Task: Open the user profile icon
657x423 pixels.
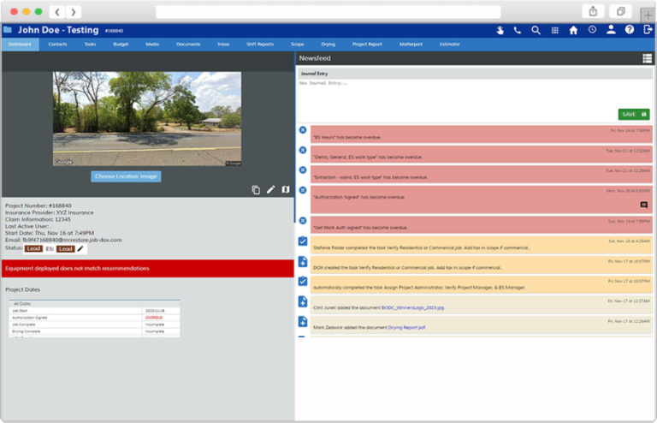Action: [611, 30]
